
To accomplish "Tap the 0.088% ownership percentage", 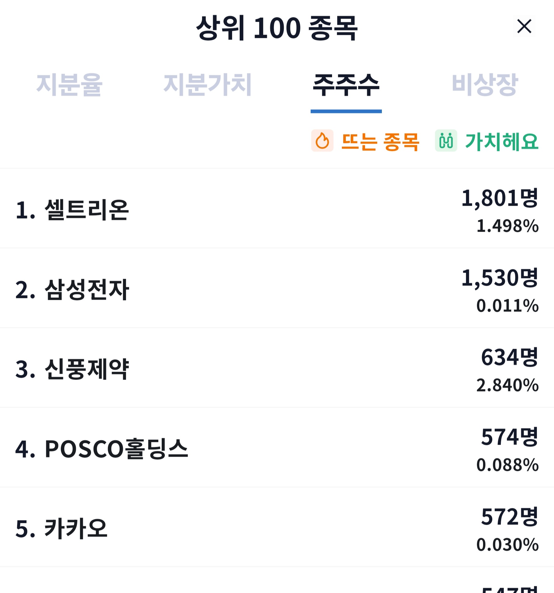I will 508,465.
